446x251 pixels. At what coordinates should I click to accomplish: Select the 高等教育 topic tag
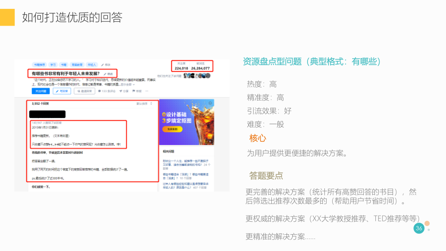77,65
